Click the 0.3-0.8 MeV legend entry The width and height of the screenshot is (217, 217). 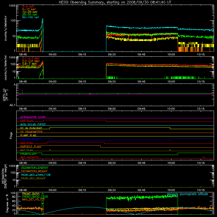pyautogui.click(x=31, y=61)
